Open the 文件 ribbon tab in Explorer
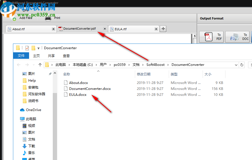The image size is (252, 160). (21, 56)
